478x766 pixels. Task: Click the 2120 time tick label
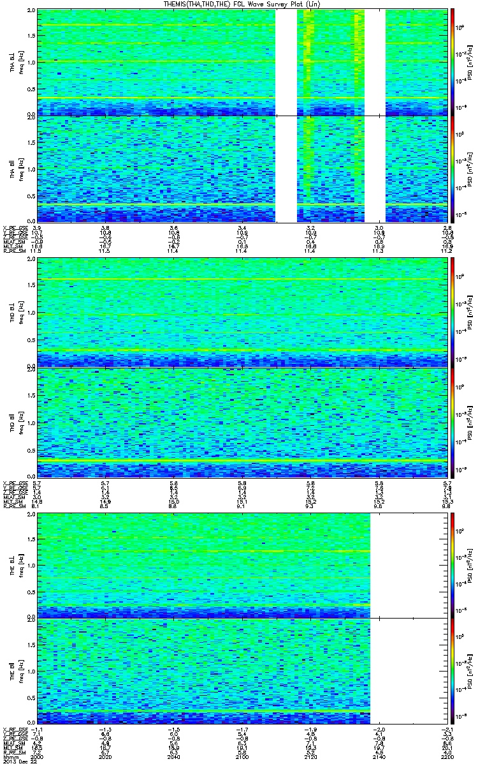(x=310, y=757)
